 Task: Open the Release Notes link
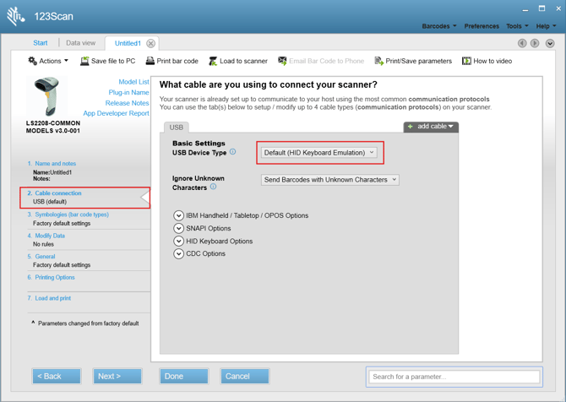click(127, 103)
